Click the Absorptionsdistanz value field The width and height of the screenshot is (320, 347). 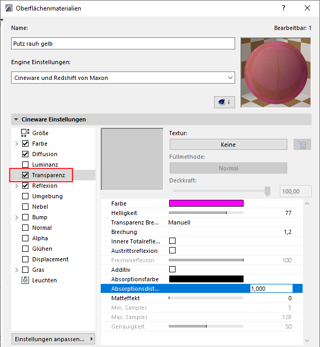point(271,289)
